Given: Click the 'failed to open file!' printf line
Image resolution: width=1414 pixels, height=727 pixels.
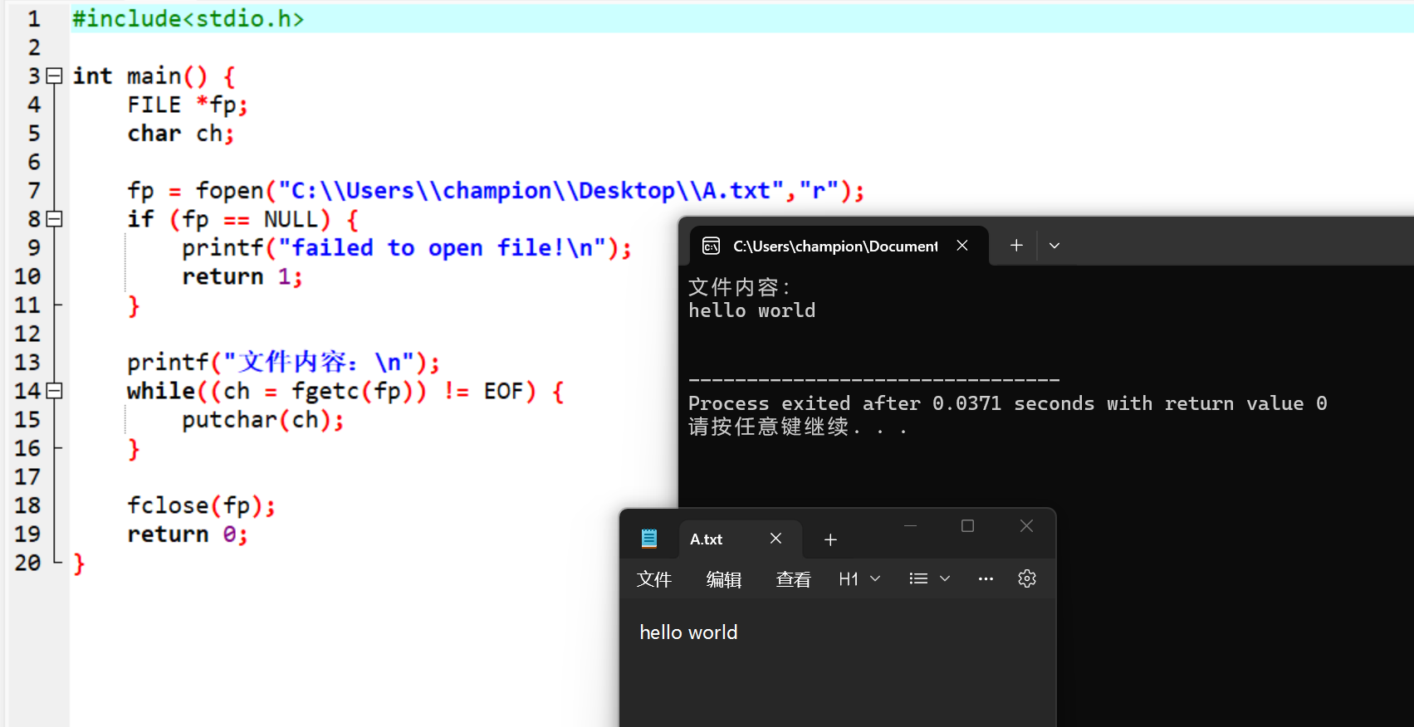Looking at the screenshot, I should (x=407, y=248).
